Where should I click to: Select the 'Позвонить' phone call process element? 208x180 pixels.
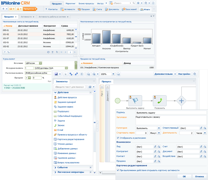pos(159,100)
